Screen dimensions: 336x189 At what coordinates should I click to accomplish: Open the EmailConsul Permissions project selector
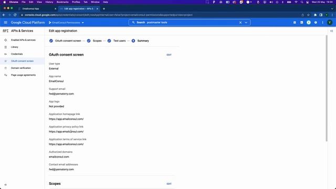[66, 23]
